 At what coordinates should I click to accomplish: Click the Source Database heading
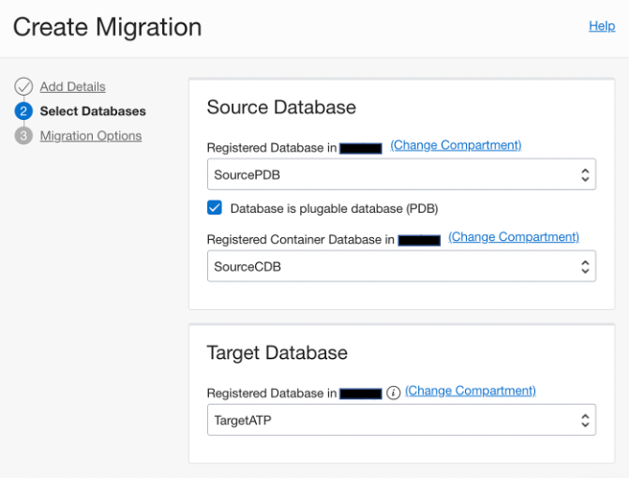pyautogui.click(x=281, y=107)
